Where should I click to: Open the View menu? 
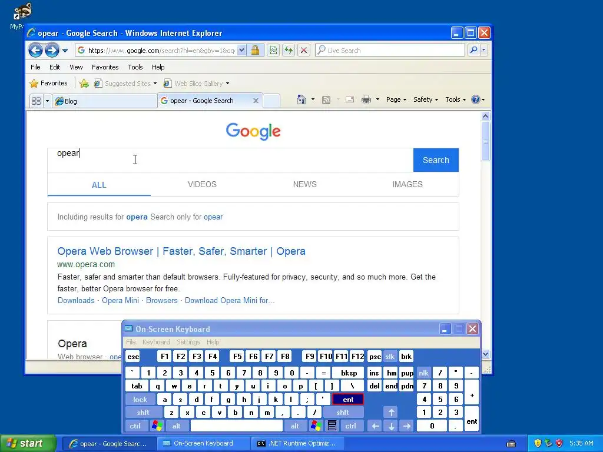(x=76, y=67)
